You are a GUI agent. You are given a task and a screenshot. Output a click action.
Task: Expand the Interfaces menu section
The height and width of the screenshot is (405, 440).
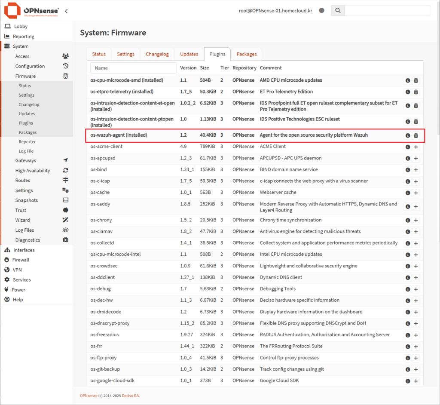pyautogui.click(x=24, y=250)
